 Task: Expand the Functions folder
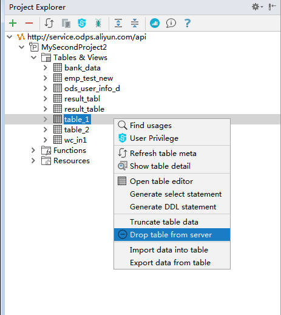click(x=33, y=151)
